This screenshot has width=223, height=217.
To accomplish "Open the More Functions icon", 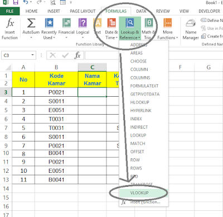I will pyautogui.click(x=168, y=23).
